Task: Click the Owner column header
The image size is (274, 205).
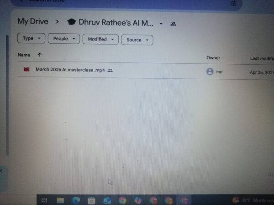Action: tap(213, 58)
